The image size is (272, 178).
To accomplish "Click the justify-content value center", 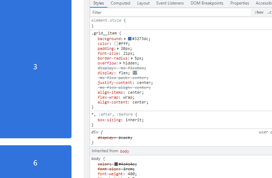I will [145, 83].
